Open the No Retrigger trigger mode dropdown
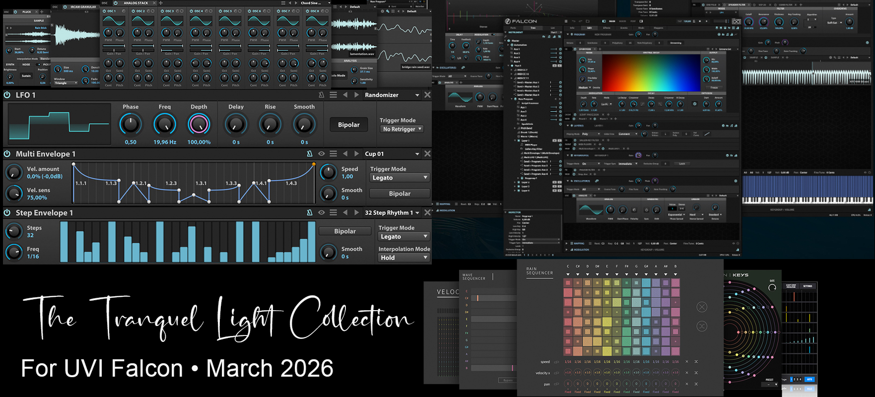 click(x=402, y=129)
